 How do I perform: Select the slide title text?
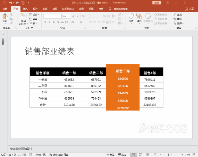[49, 51]
